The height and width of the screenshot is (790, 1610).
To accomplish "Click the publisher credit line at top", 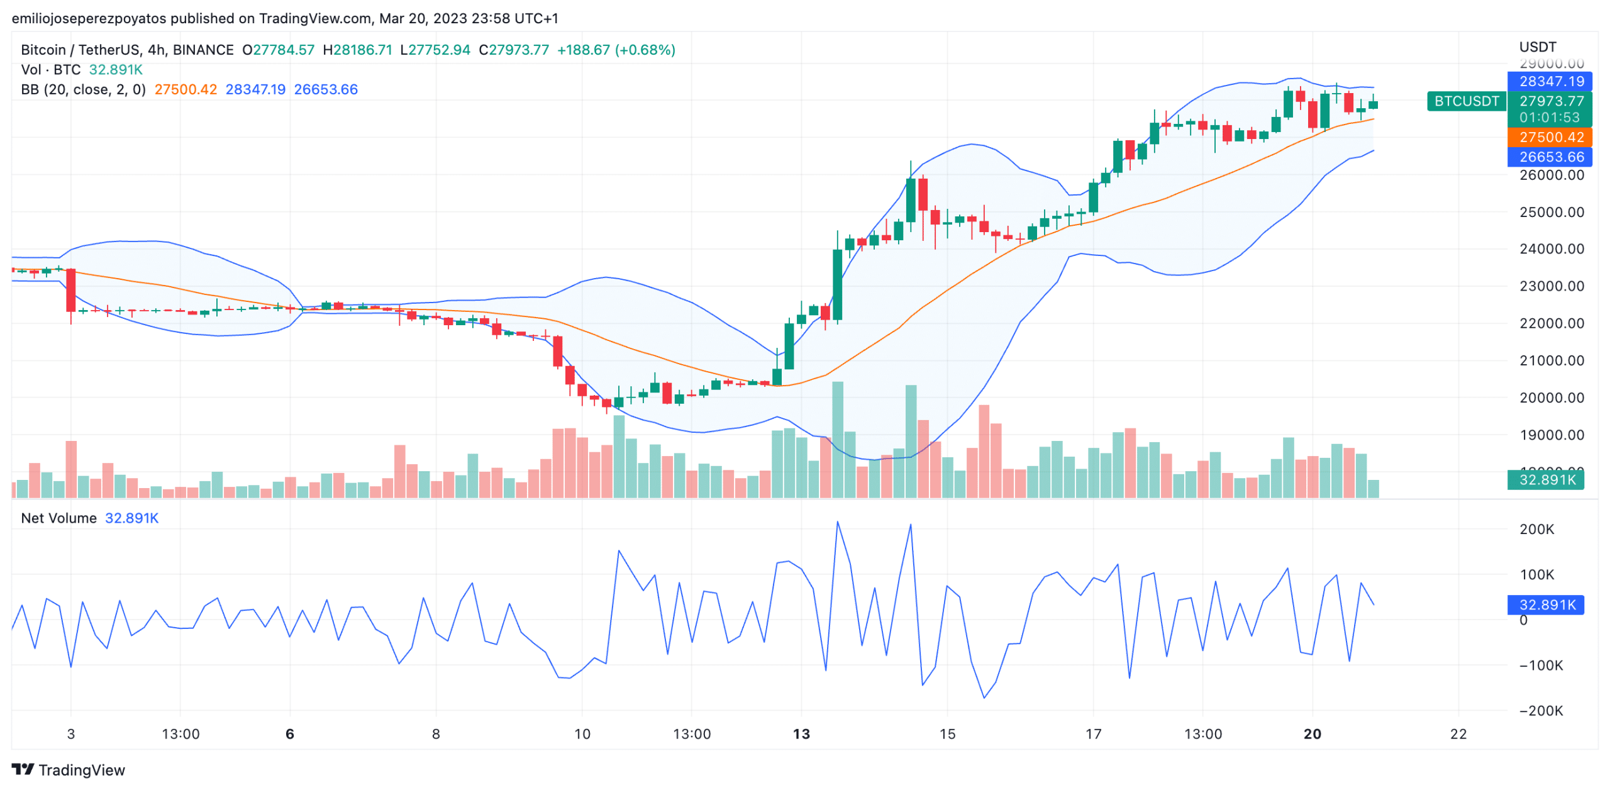I will (x=285, y=18).
